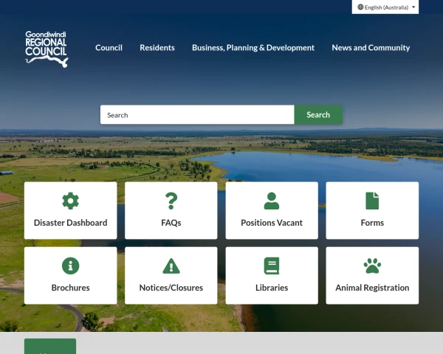Click the question mark FAQs icon
Image resolution: width=443 pixels, height=354 pixels.
click(171, 201)
